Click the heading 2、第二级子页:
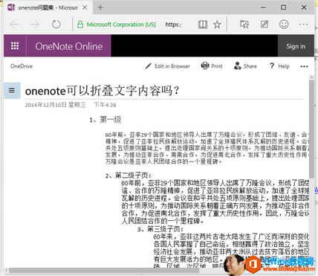This screenshot has width=318, height=276. pos(128,176)
